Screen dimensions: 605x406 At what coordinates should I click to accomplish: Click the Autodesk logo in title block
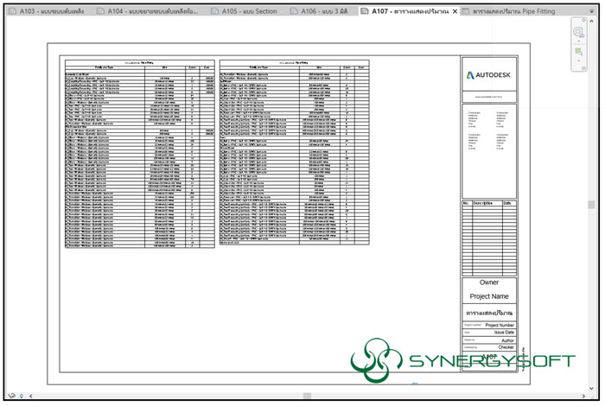tap(489, 75)
